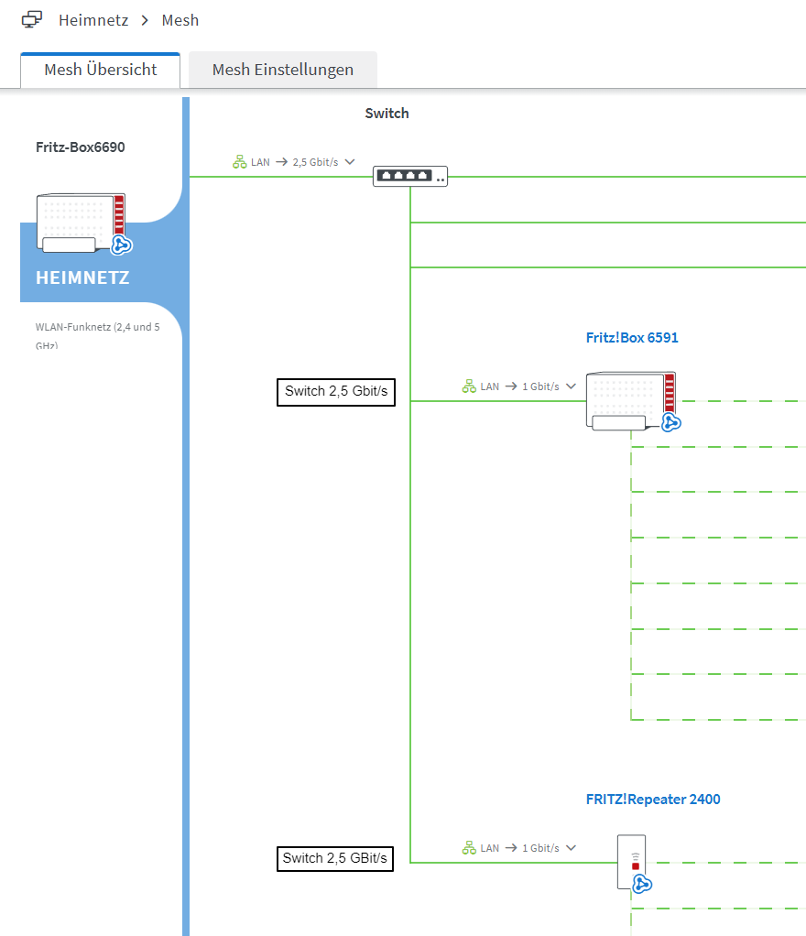Click the Fritz-Box6690 name text
The height and width of the screenshot is (936, 806).
point(80,147)
